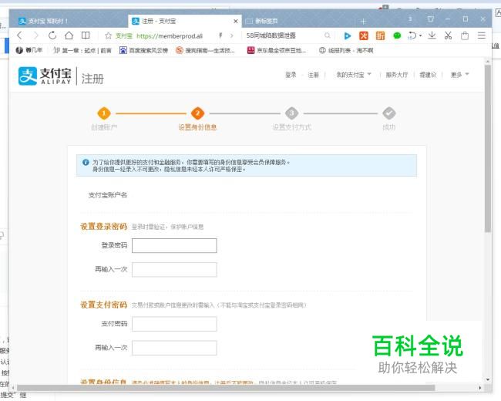The width and height of the screenshot is (501, 401).
Task: Focus 再输入一次 field under login password
Action: click(174, 270)
